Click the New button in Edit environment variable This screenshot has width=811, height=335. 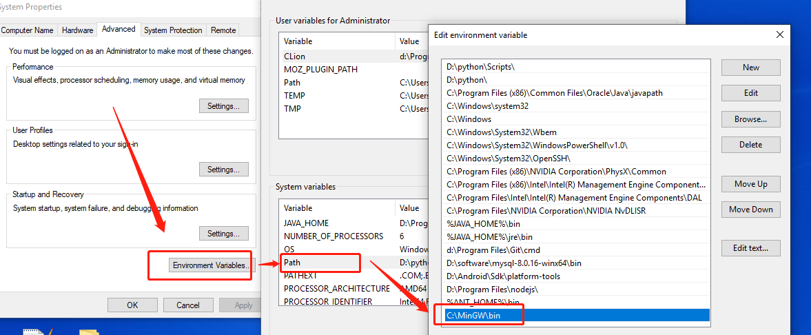[750, 68]
